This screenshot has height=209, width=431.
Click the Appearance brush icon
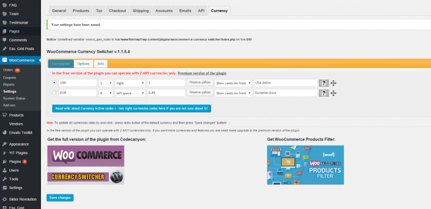coord(4,144)
